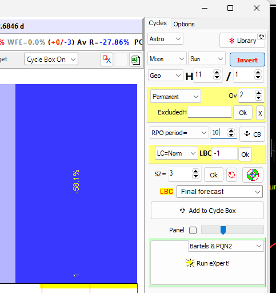Click the blank button beside Excel icon
The width and height of the screenshot is (276, 293).
coord(121,60)
